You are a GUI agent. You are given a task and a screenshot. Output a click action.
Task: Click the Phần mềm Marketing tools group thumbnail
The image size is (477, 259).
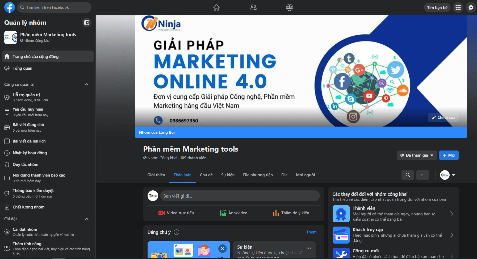pyautogui.click(x=11, y=37)
